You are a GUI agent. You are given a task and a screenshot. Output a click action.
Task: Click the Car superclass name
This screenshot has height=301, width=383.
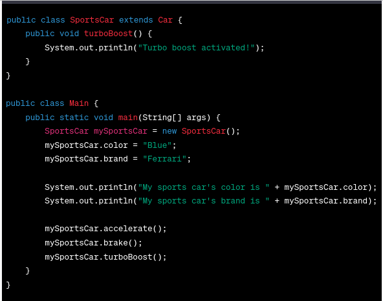coord(165,20)
